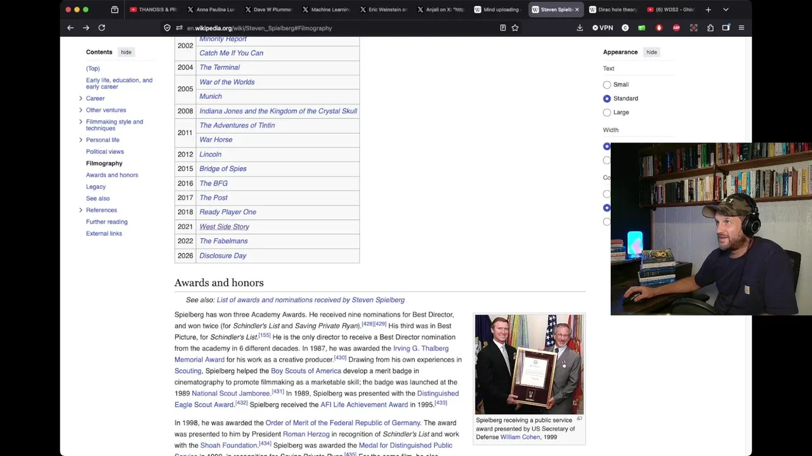The height and width of the screenshot is (456, 812).
Task: Click the red screen capture extension icon
Action: coord(693,28)
